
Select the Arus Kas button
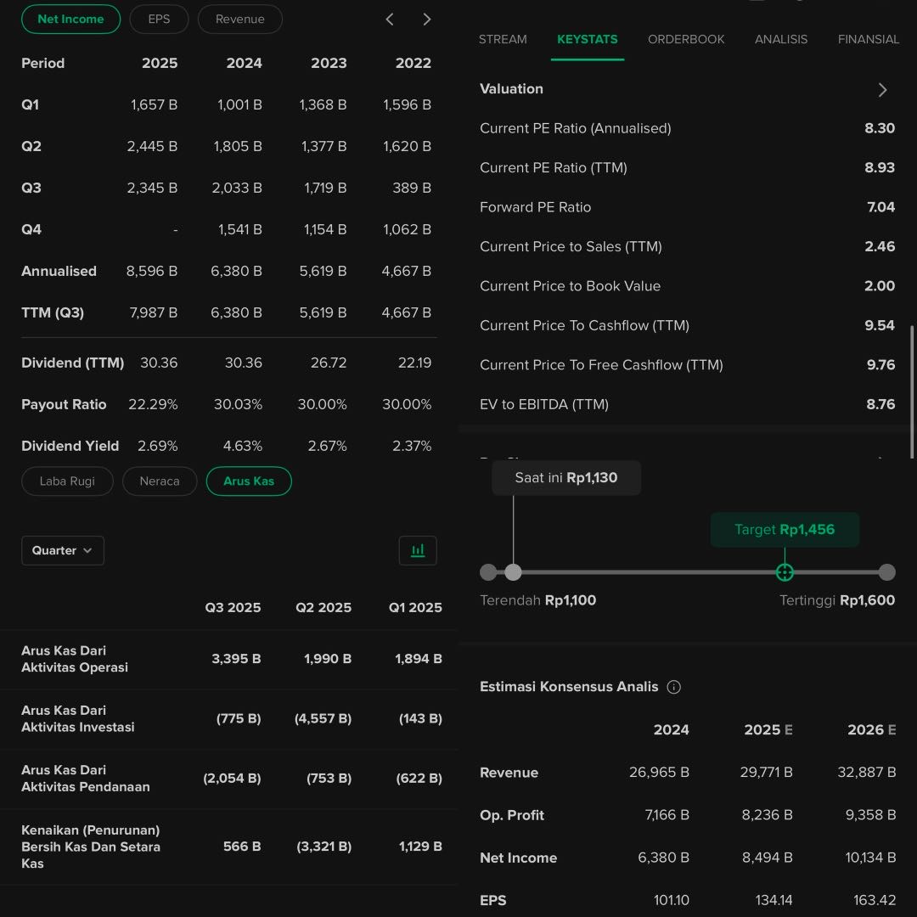coord(249,481)
